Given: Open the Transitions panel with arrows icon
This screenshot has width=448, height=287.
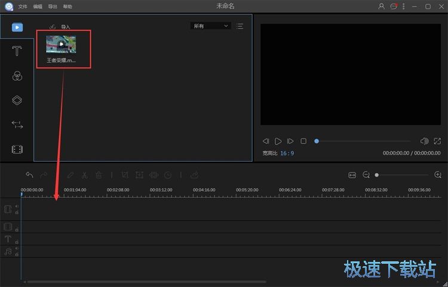Looking at the screenshot, I should [17, 125].
